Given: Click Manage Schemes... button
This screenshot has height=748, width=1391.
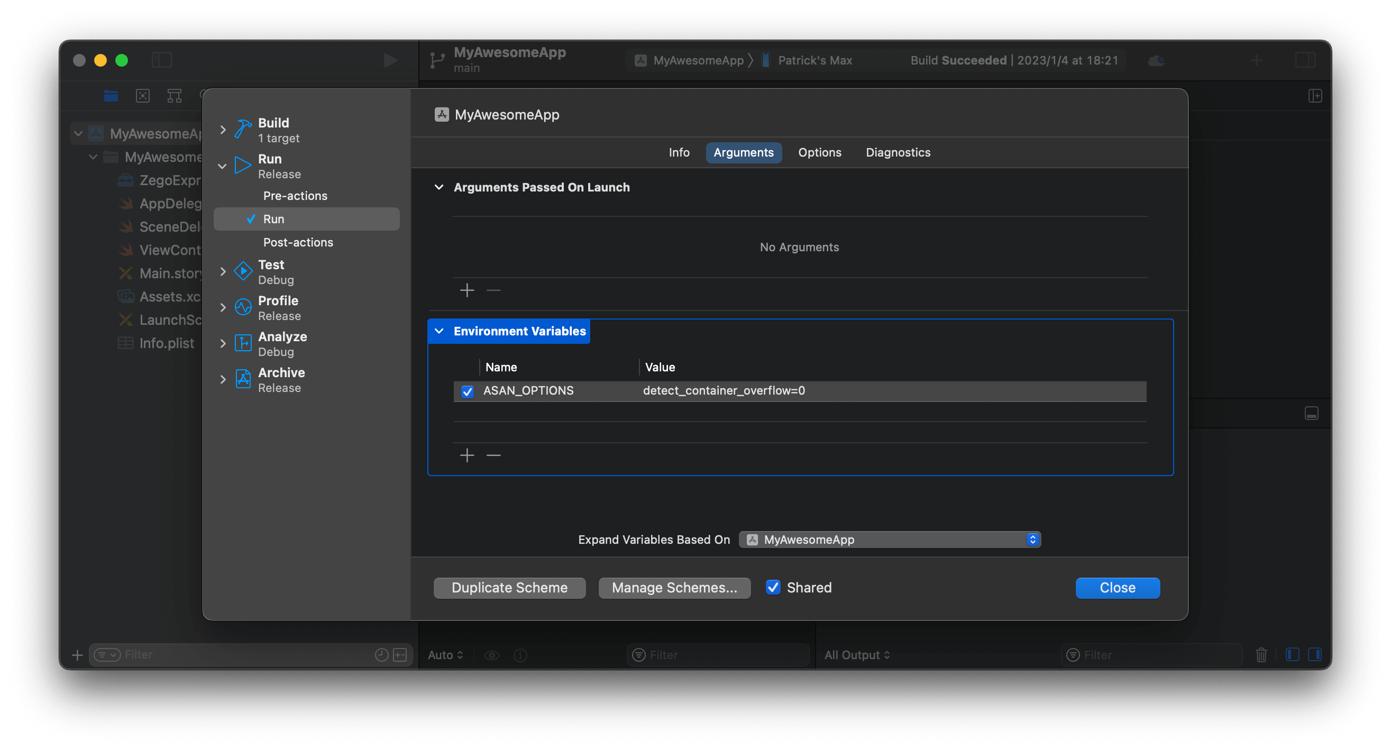Looking at the screenshot, I should tap(674, 588).
